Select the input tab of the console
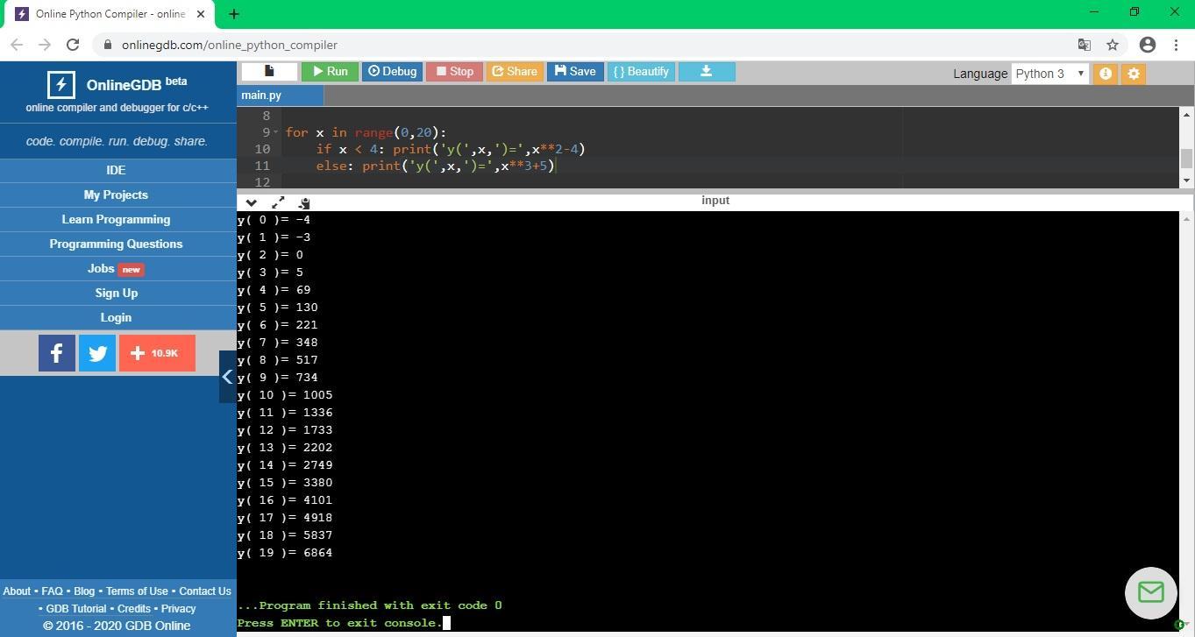1195x637 pixels. (715, 201)
